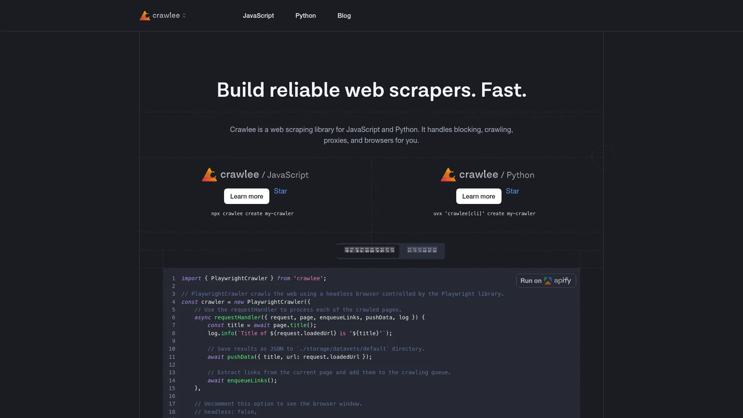Click the 'Extract links from the current page' comment
This screenshot has width=743, height=418.
click(x=329, y=372)
